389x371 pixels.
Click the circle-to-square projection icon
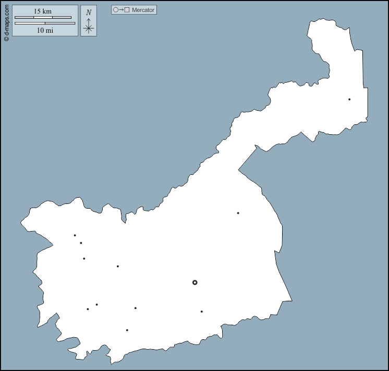[x=121, y=10]
